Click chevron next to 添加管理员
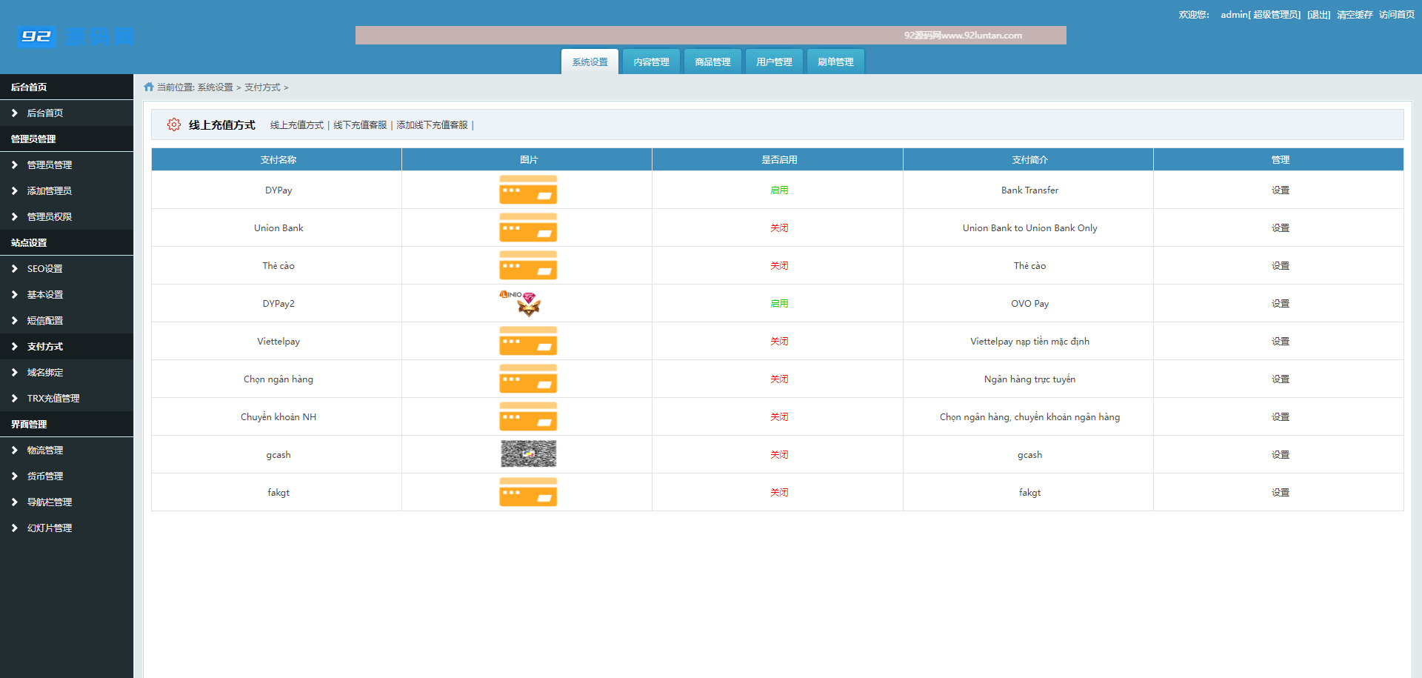The image size is (1422, 678). point(14,190)
